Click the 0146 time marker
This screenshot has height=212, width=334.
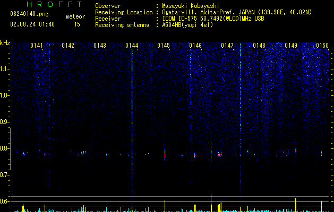(x=195, y=46)
